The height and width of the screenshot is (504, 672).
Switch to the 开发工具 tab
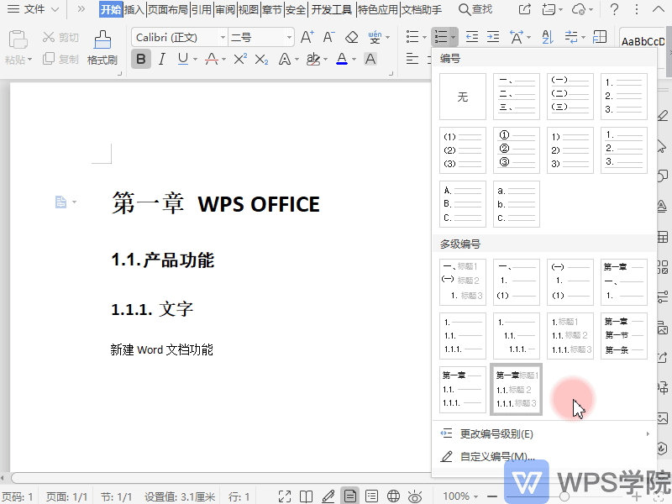(x=332, y=9)
